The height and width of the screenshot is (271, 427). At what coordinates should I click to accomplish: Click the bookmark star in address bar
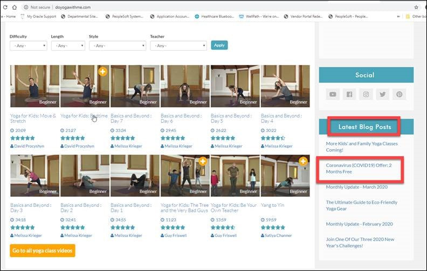coord(416,7)
